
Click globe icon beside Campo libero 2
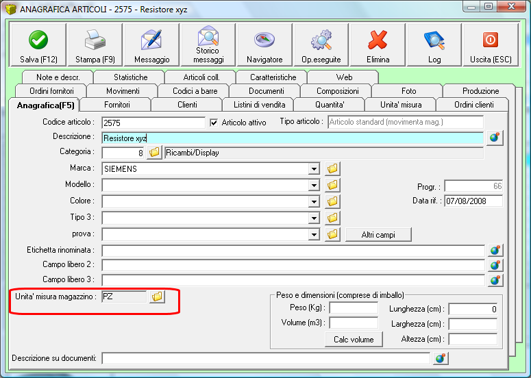495,265
